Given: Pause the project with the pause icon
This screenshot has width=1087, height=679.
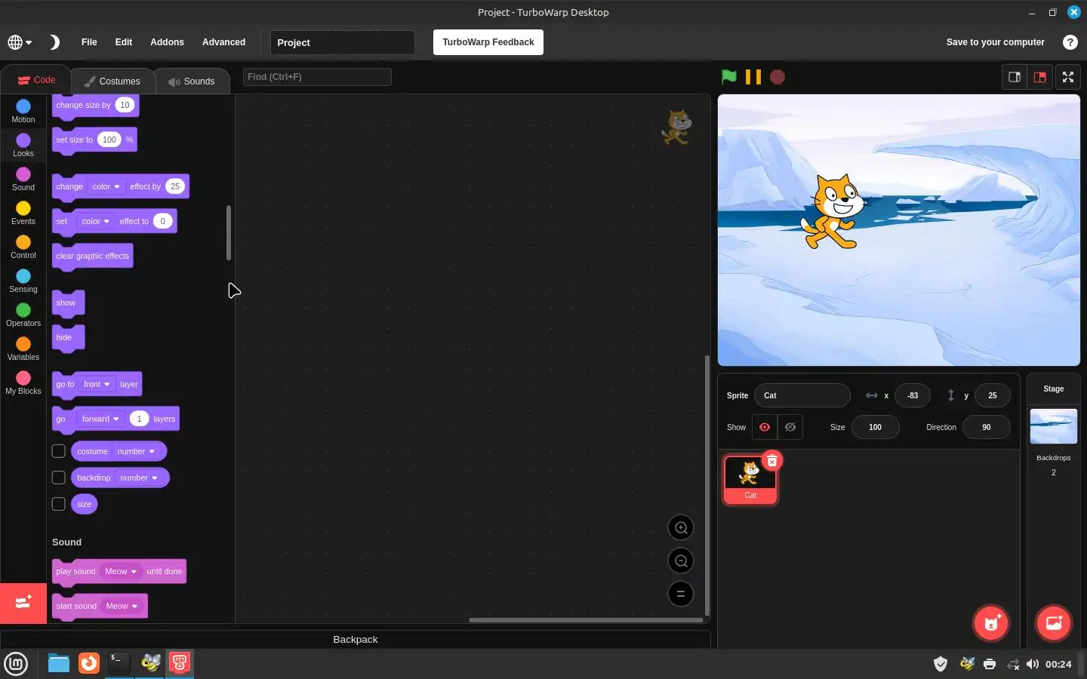Looking at the screenshot, I should 753,77.
